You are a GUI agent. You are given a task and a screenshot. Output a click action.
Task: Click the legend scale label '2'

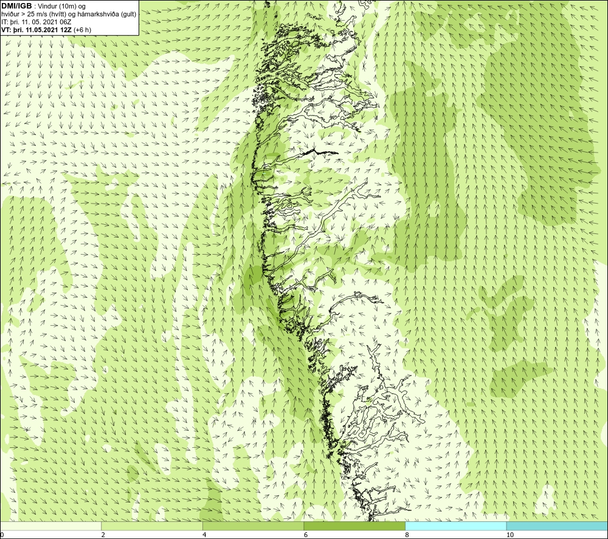pyautogui.click(x=103, y=535)
